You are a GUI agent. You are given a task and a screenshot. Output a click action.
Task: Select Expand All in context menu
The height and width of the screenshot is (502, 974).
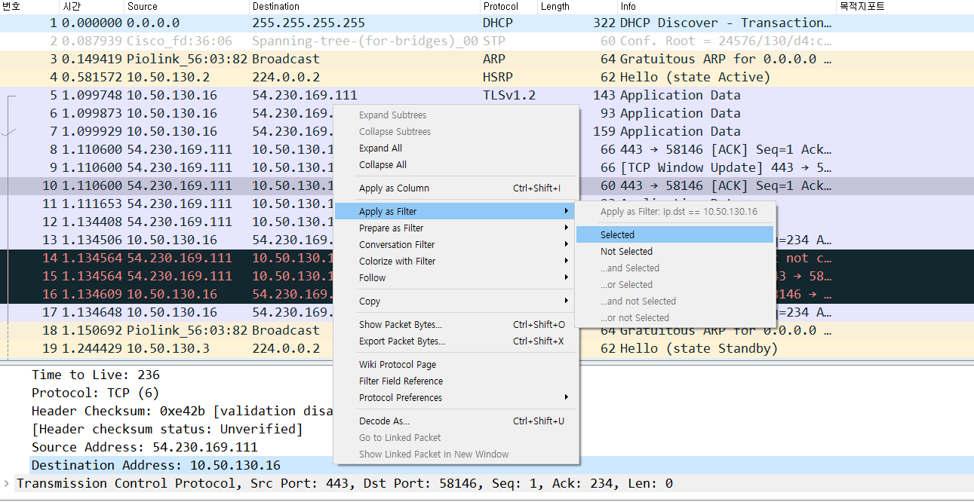455,148
